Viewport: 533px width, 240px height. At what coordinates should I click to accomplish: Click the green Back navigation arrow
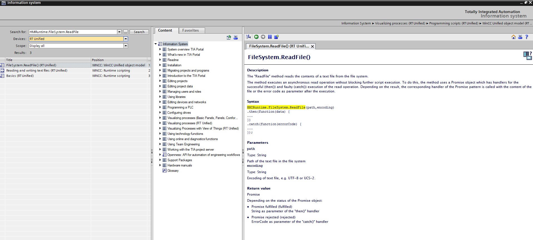point(256,37)
